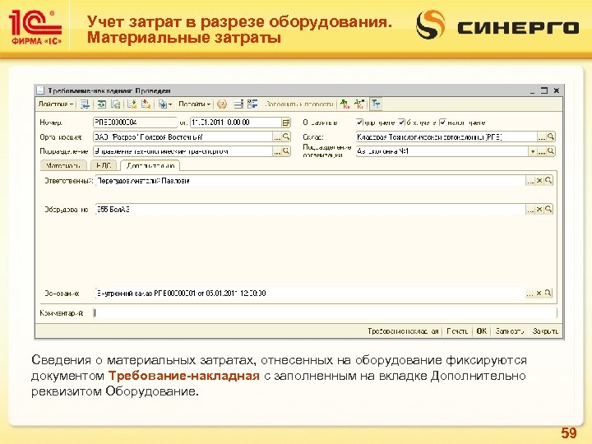The image size is (592, 444).
Task: Click the Оборудование field showing 355 БелАЗ
Action: (310, 209)
